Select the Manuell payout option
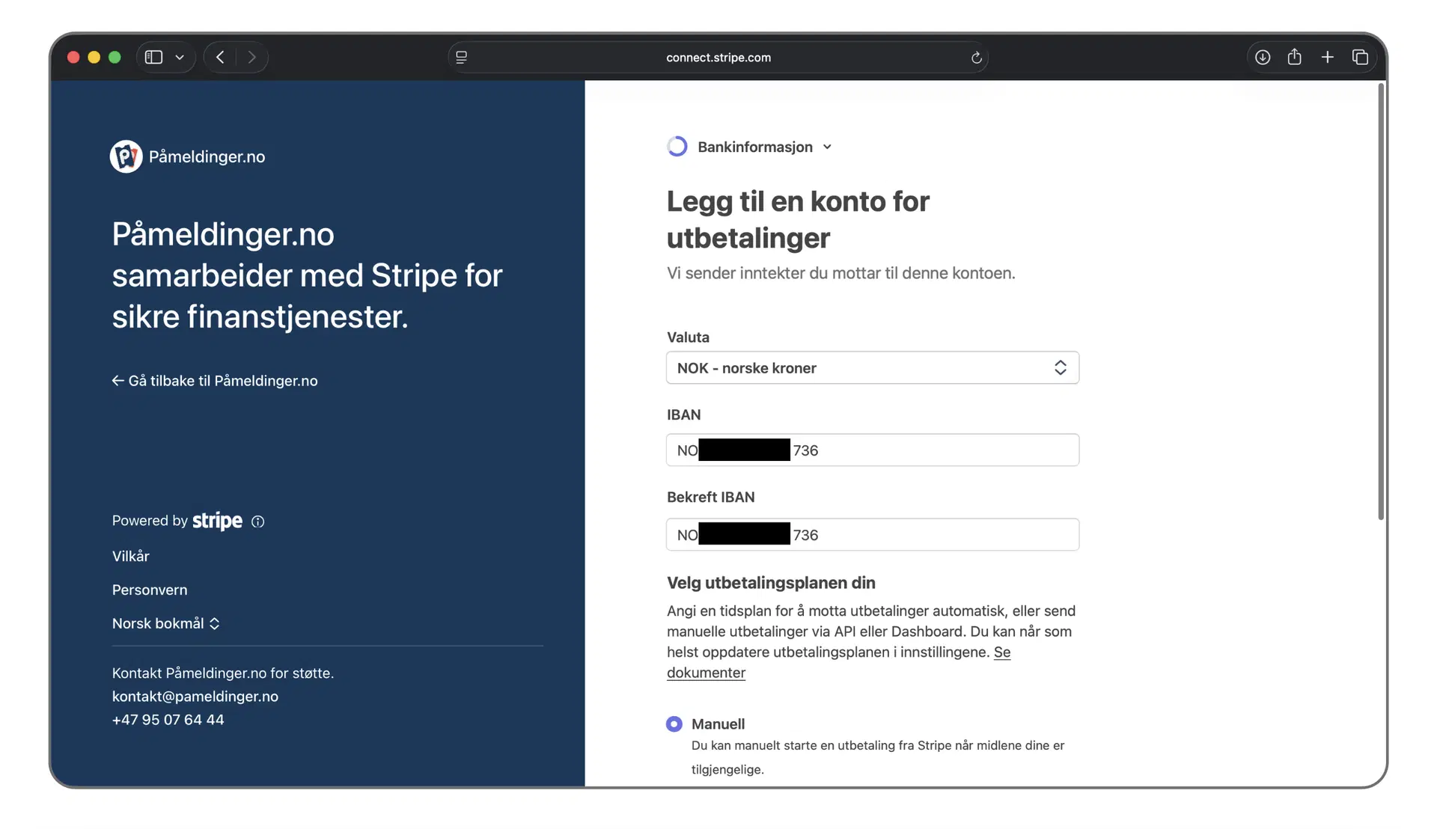This screenshot has height=829, width=1437. coord(674,724)
